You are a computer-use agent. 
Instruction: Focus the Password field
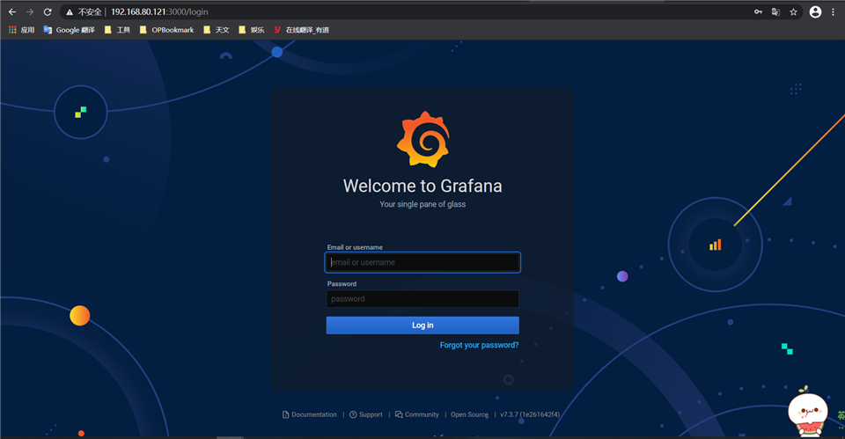tap(422, 299)
